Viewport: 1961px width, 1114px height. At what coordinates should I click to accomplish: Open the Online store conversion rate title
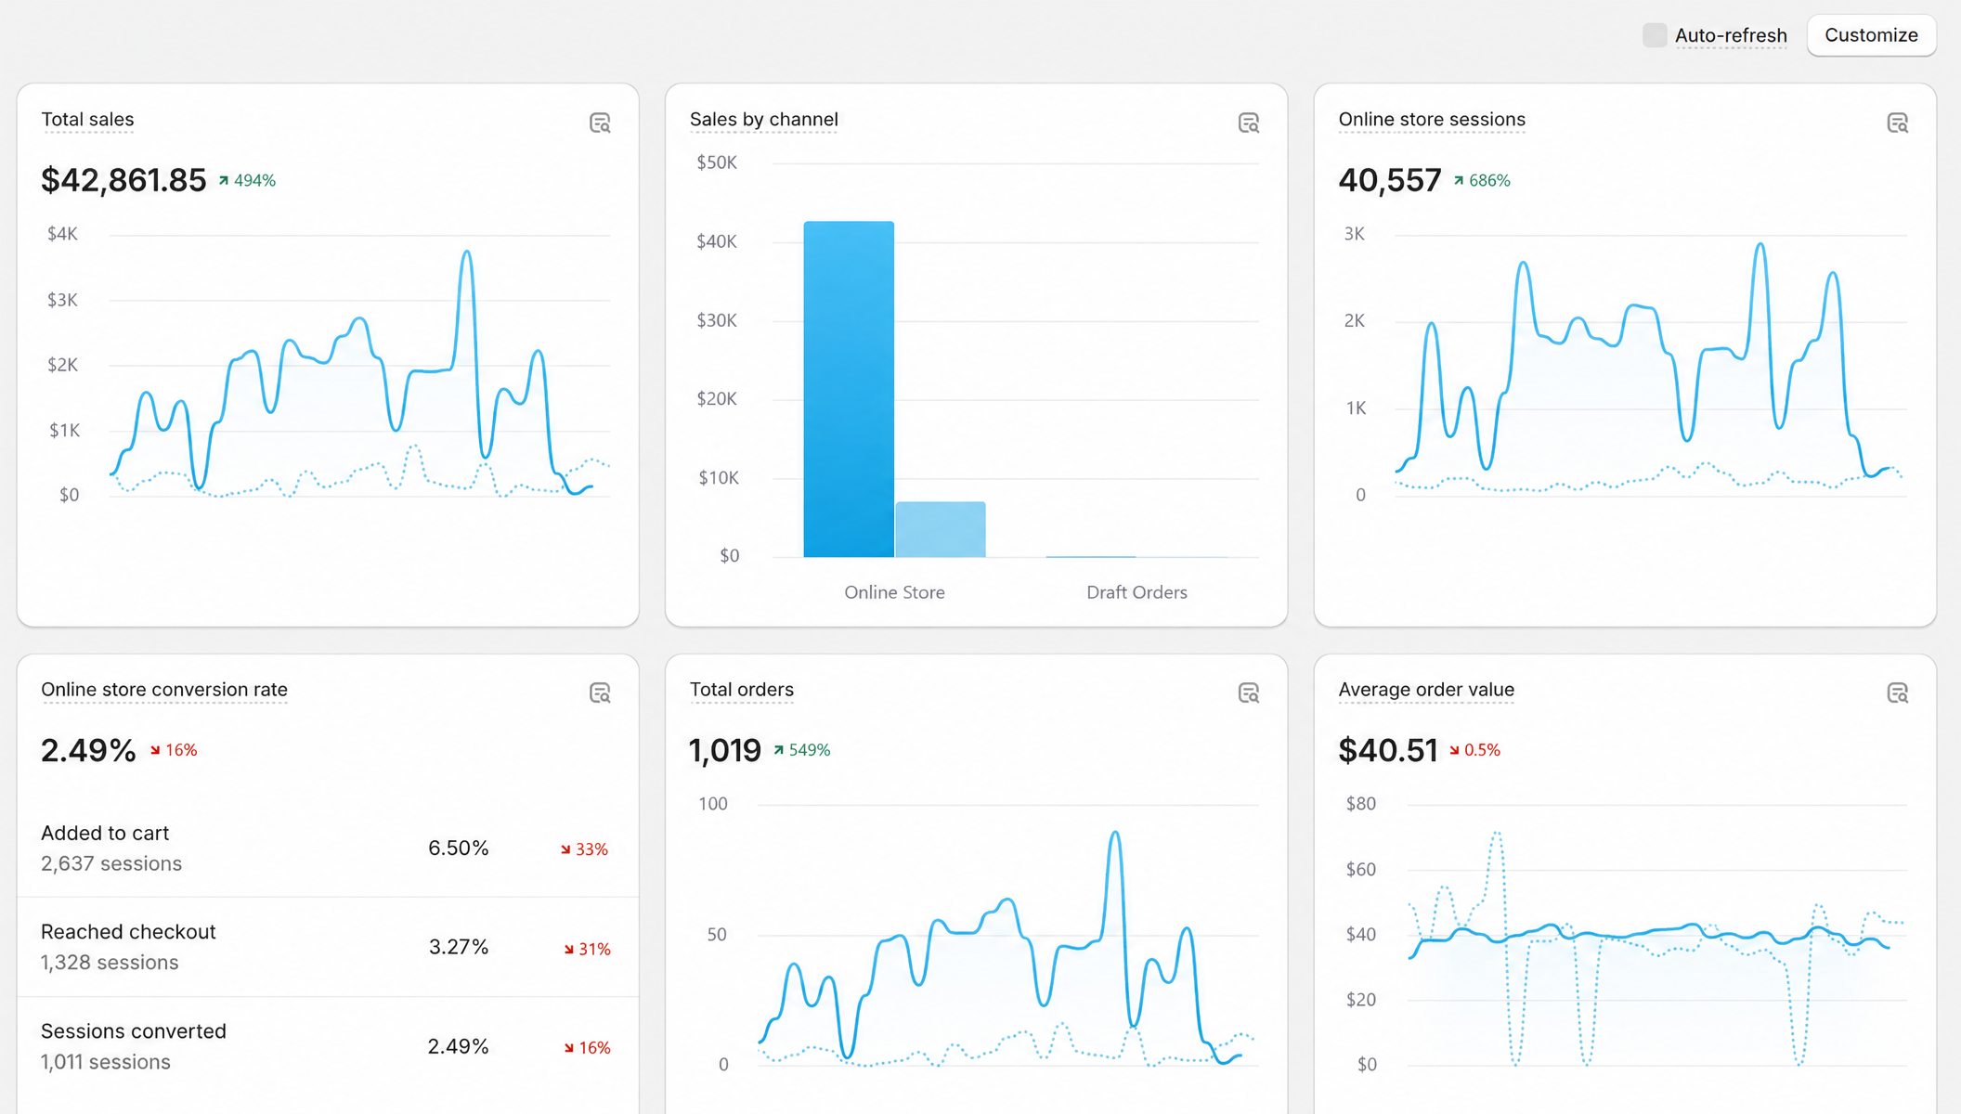coord(164,690)
